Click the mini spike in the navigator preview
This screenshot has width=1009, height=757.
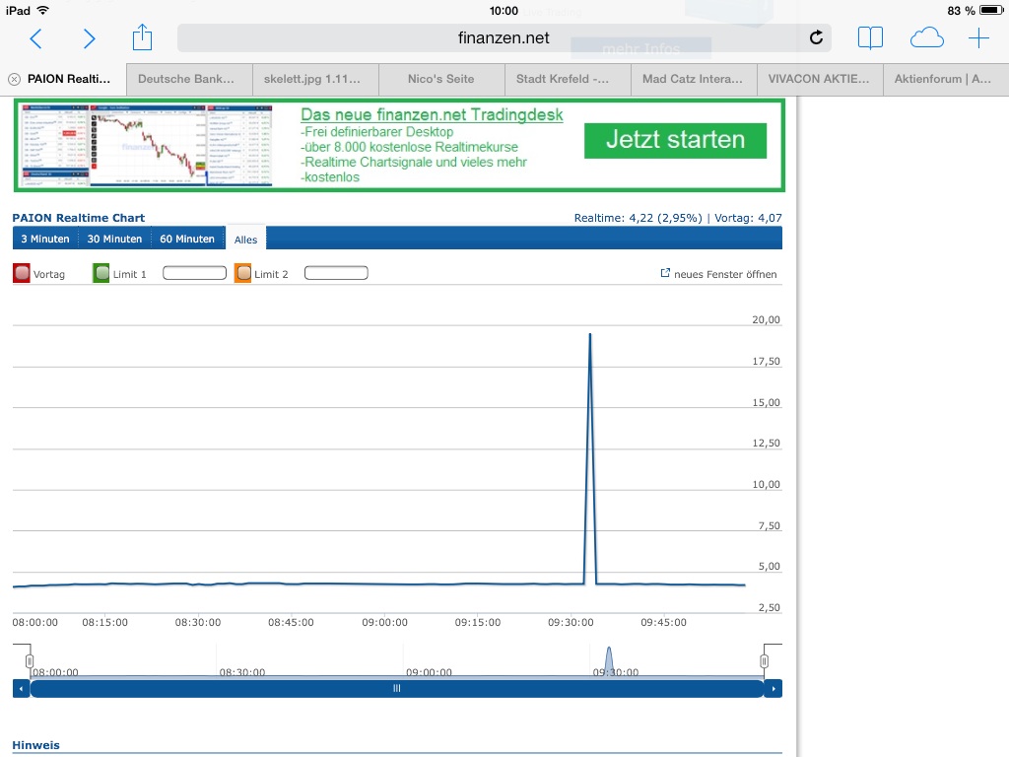(x=609, y=661)
